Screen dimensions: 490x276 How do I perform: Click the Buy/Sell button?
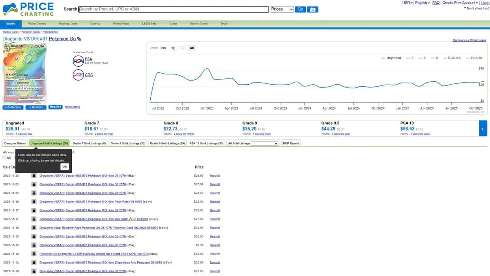pyautogui.click(x=56, y=107)
